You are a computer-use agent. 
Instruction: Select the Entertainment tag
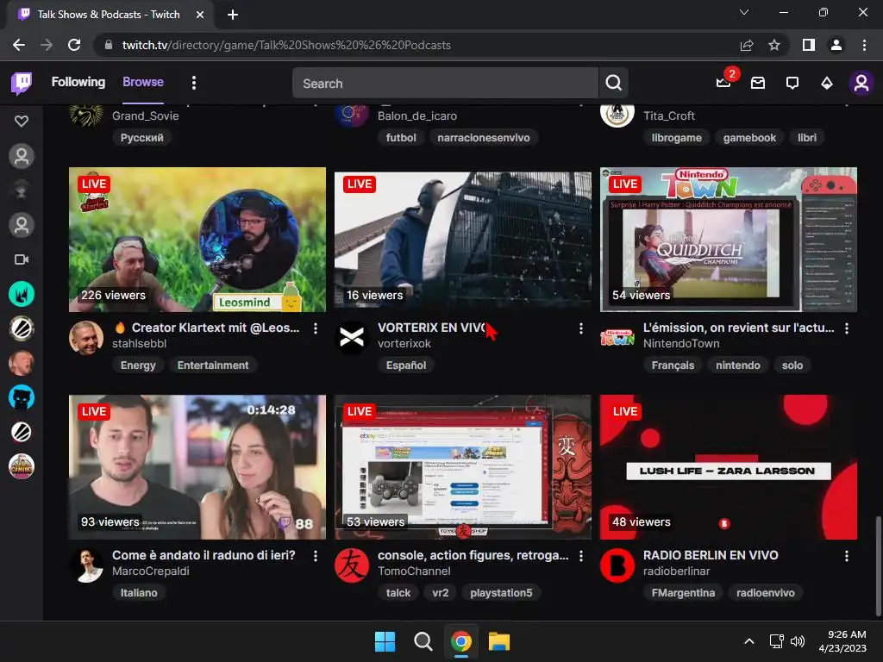coord(213,365)
